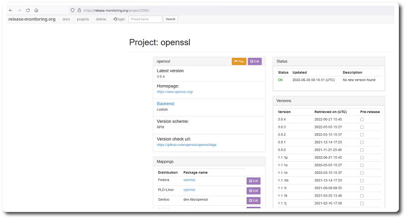Click the login menu item
The image size is (406, 219).
tap(119, 19)
